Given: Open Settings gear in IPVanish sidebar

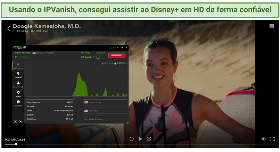Looking at the screenshot, I should 18,94.
